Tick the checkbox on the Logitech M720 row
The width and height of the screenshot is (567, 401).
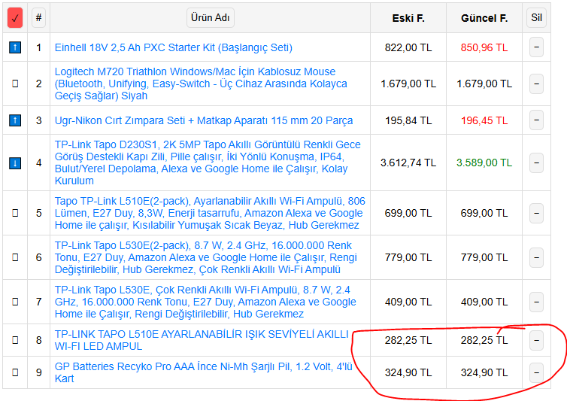coord(15,84)
